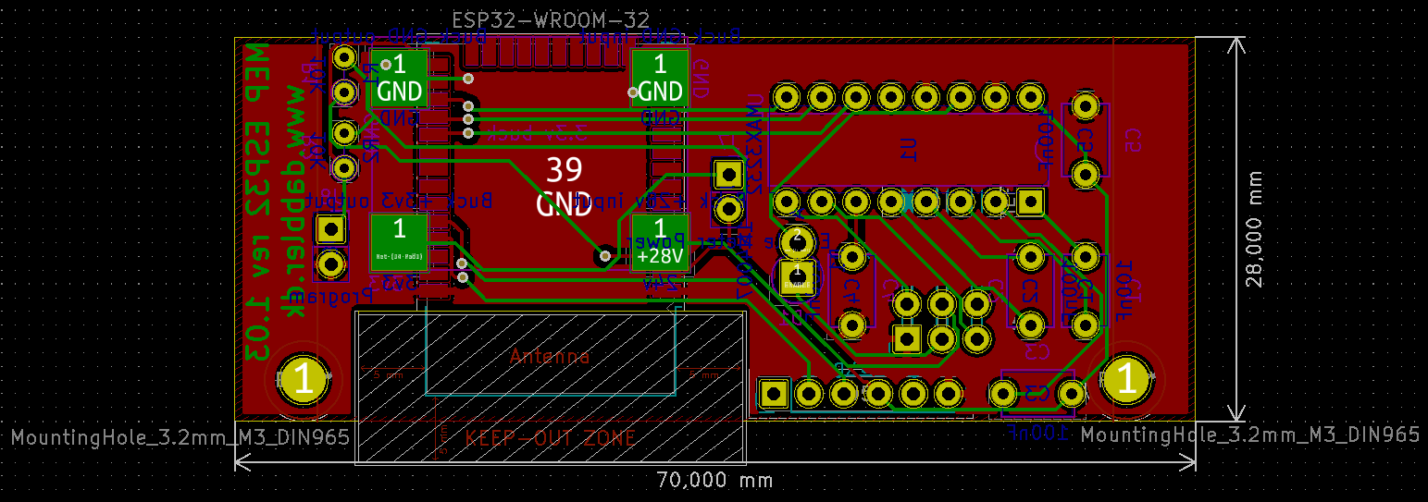Select the green 3v3 output pad
The width and height of the screenshot is (1428, 502).
coord(399,243)
